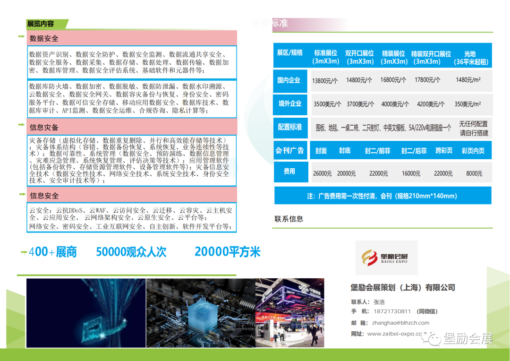The height and width of the screenshot is (361, 510).
Task: Click company name 堡励会展策划（上海）有限公司
Action: tap(402, 287)
